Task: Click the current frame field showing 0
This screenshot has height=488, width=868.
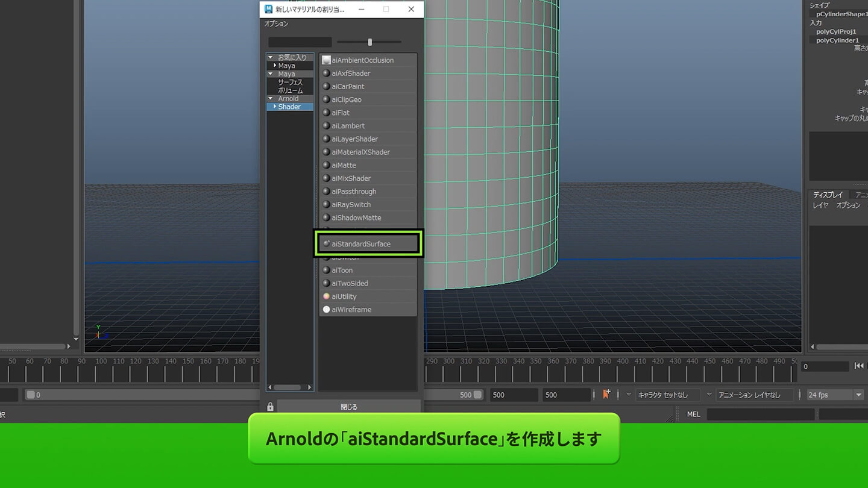Action: point(825,366)
